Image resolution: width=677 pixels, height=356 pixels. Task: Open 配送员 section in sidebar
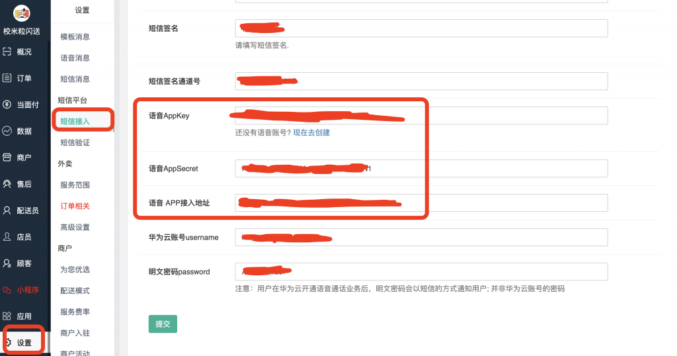pos(28,210)
